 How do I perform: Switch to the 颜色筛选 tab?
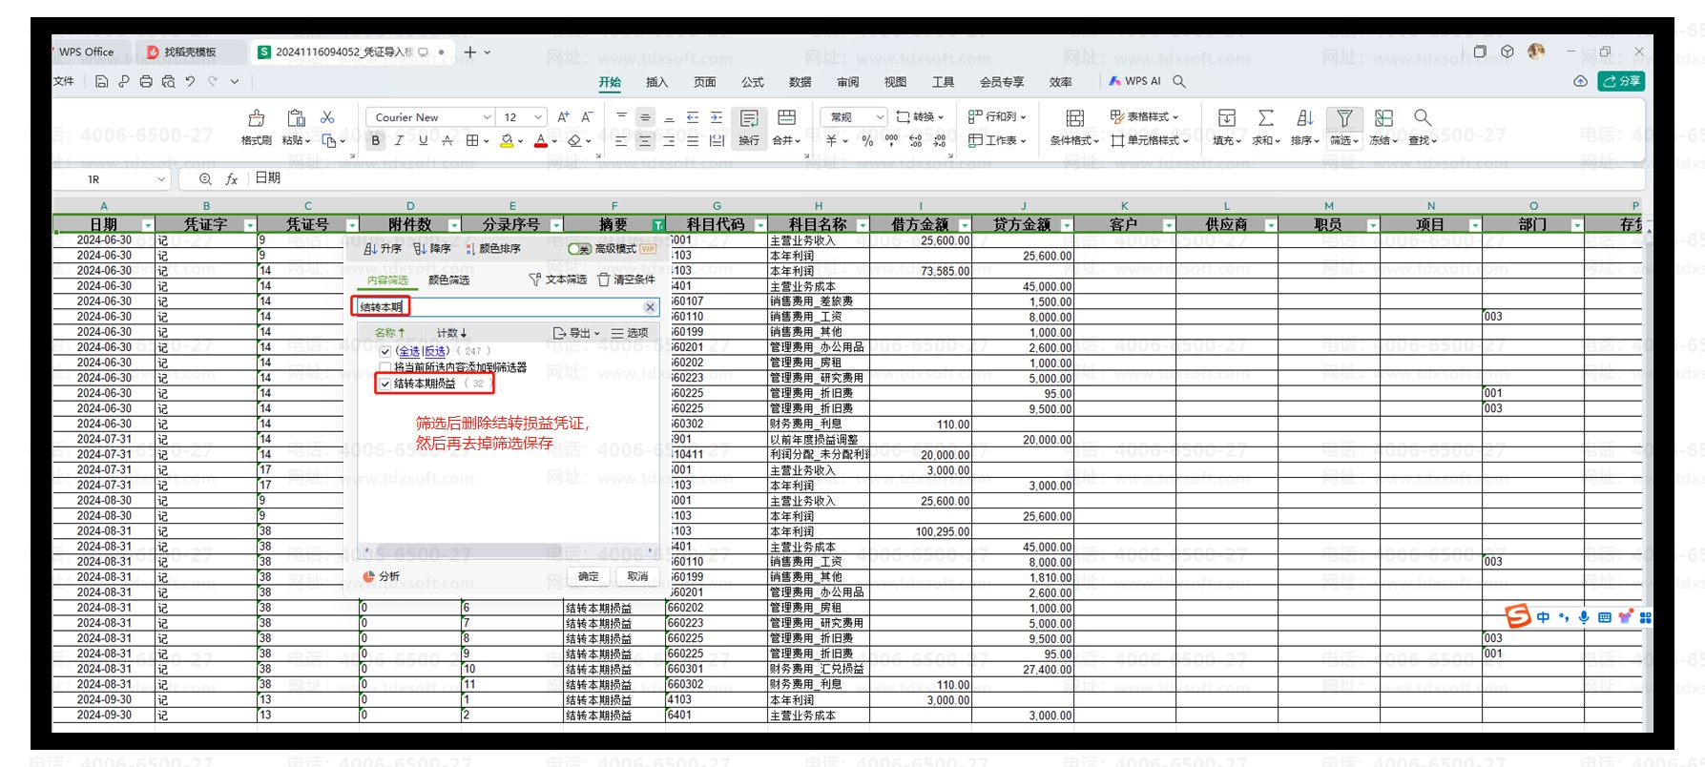click(x=448, y=280)
